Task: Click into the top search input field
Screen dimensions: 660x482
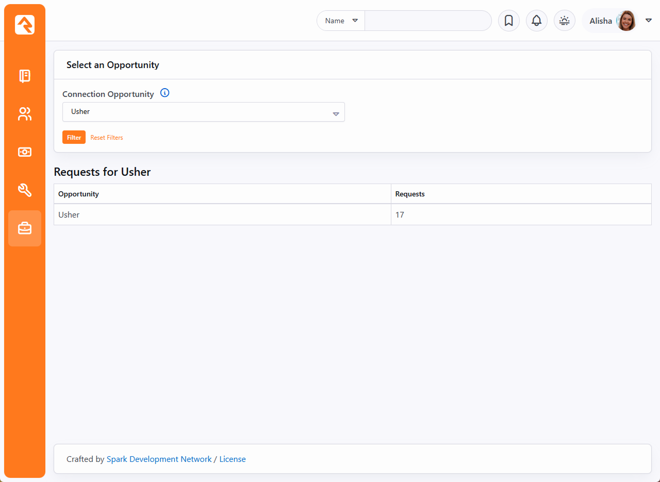Action: coord(428,21)
